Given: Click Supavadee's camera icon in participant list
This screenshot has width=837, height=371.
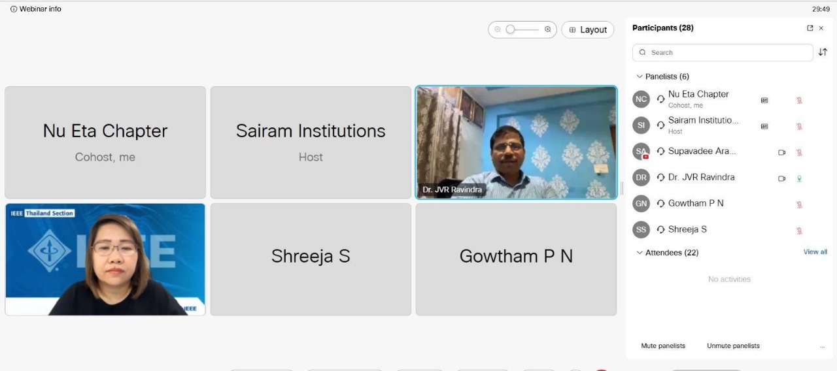Looking at the screenshot, I should point(781,152).
